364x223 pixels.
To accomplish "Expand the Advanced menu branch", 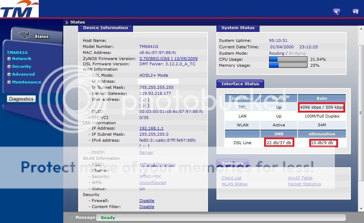I will pyautogui.click(x=9, y=74).
